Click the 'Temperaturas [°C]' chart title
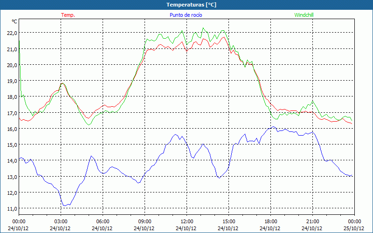 click(191, 5)
